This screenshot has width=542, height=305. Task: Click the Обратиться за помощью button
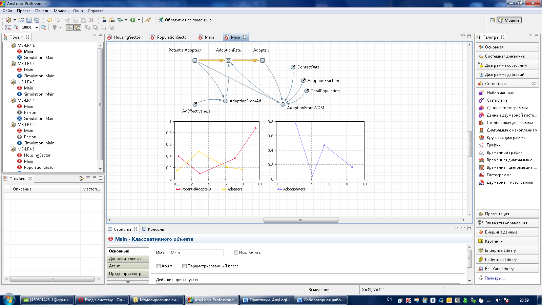(x=185, y=20)
